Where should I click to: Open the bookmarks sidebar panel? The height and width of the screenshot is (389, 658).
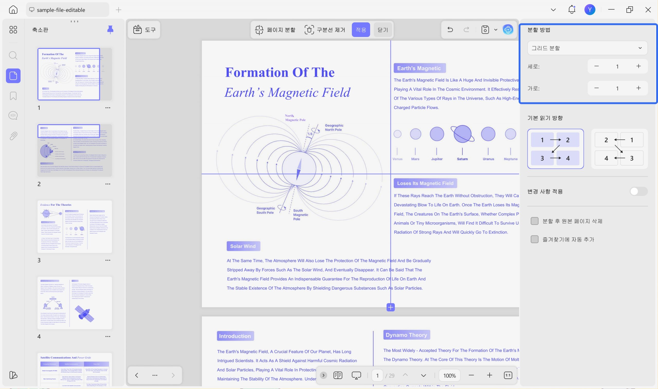pyautogui.click(x=13, y=96)
